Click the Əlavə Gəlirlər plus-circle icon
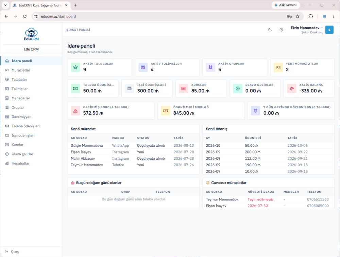Image resolution: width=340 pixels, height=257 pixels. [x=238, y=89]
